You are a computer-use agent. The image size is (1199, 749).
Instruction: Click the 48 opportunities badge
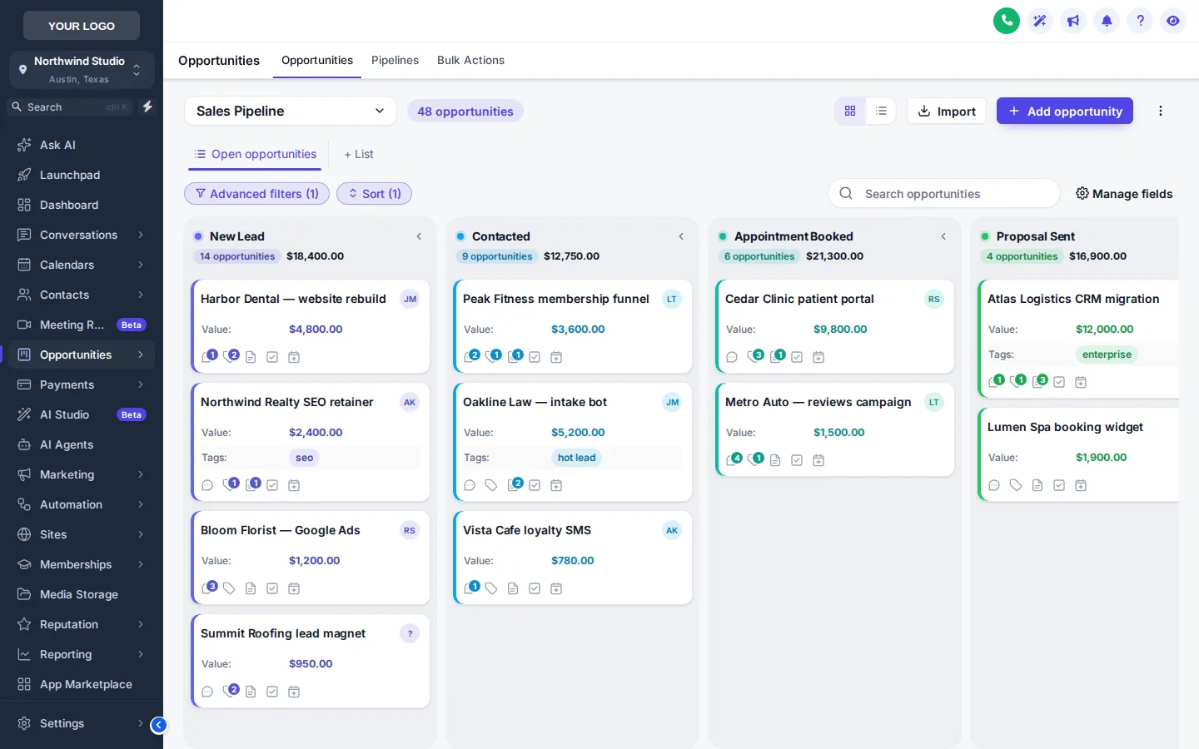[465, 111]
